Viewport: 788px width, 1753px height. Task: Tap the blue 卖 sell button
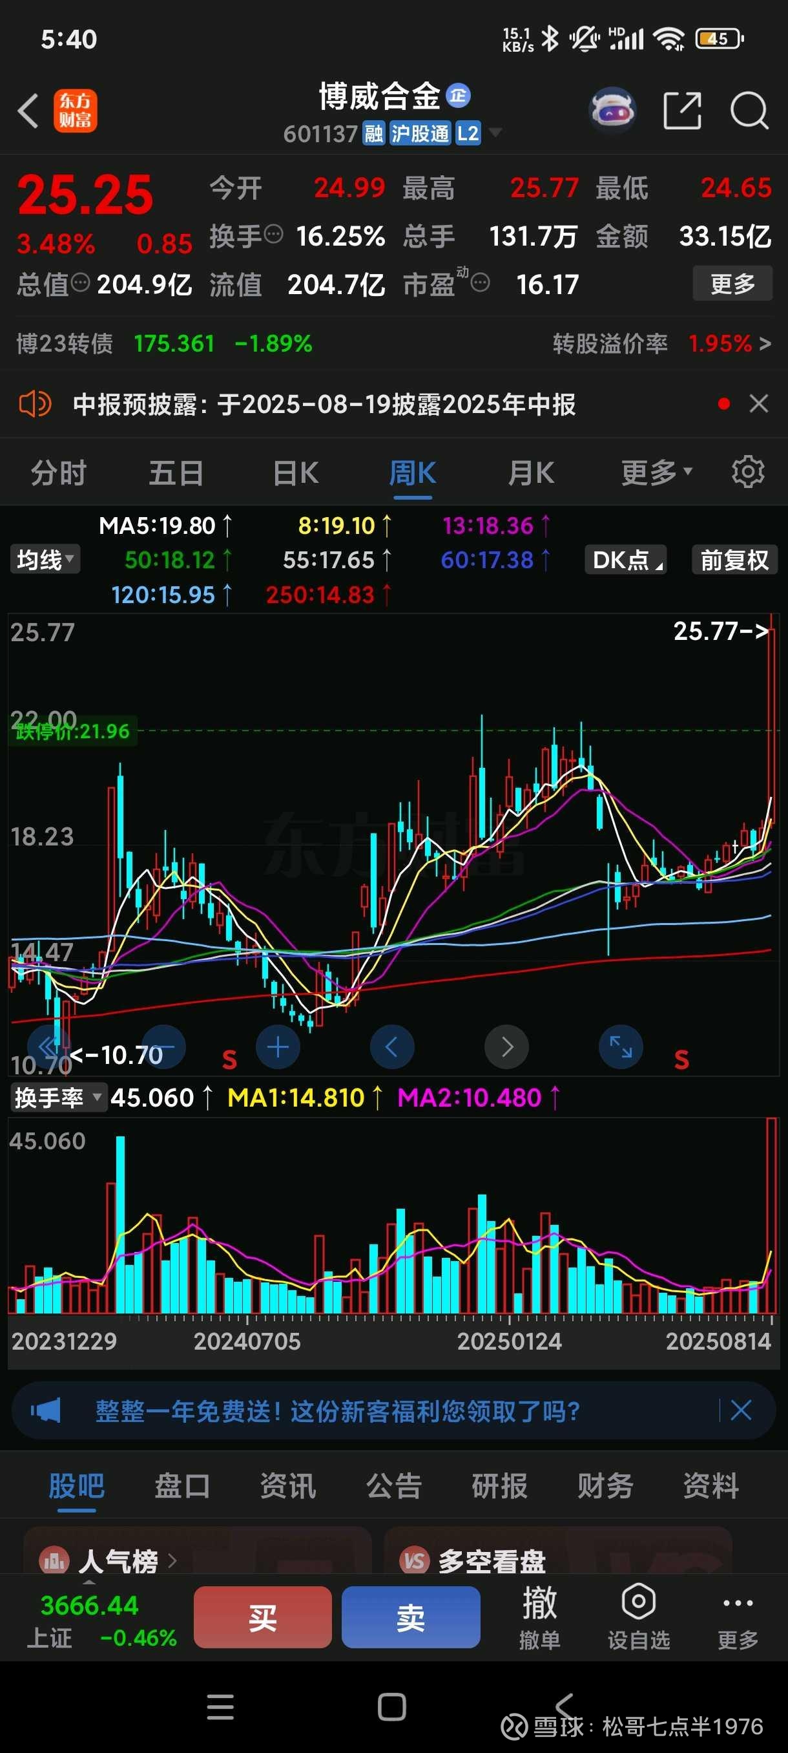(x=411, y=1617)
